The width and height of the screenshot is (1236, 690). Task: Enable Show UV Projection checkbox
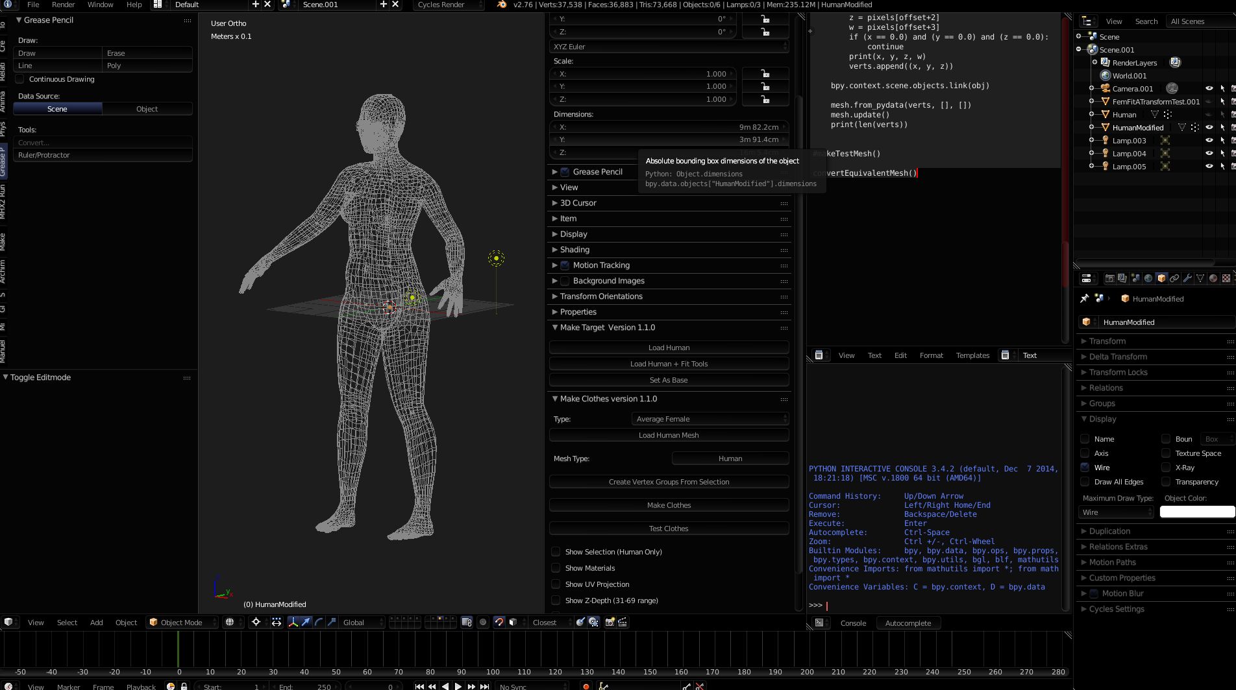pos(556,584)
